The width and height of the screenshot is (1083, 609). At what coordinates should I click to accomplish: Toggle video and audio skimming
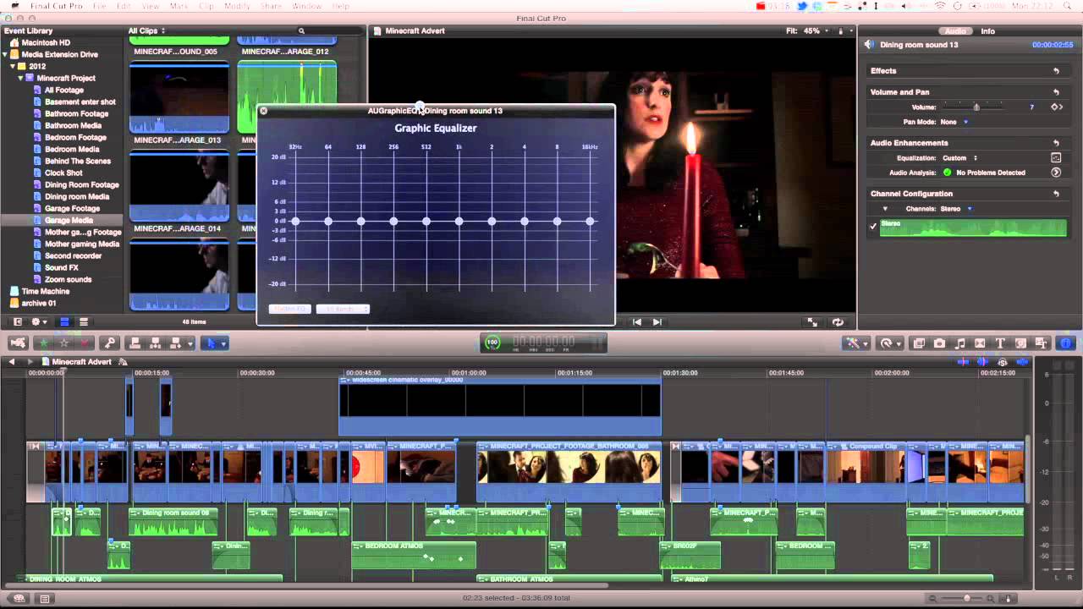[963, 362]
